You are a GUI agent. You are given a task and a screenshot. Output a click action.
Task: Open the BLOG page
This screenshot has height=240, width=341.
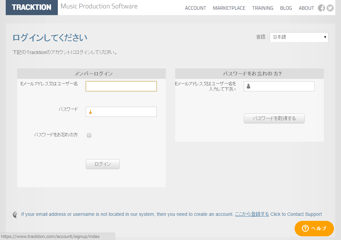(286, 8)
